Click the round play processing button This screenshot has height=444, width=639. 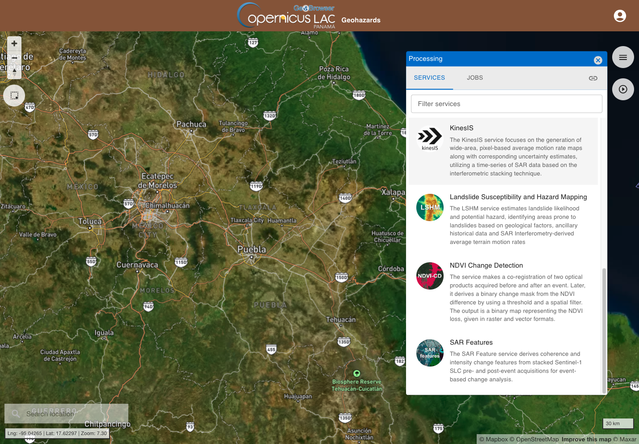623,90
